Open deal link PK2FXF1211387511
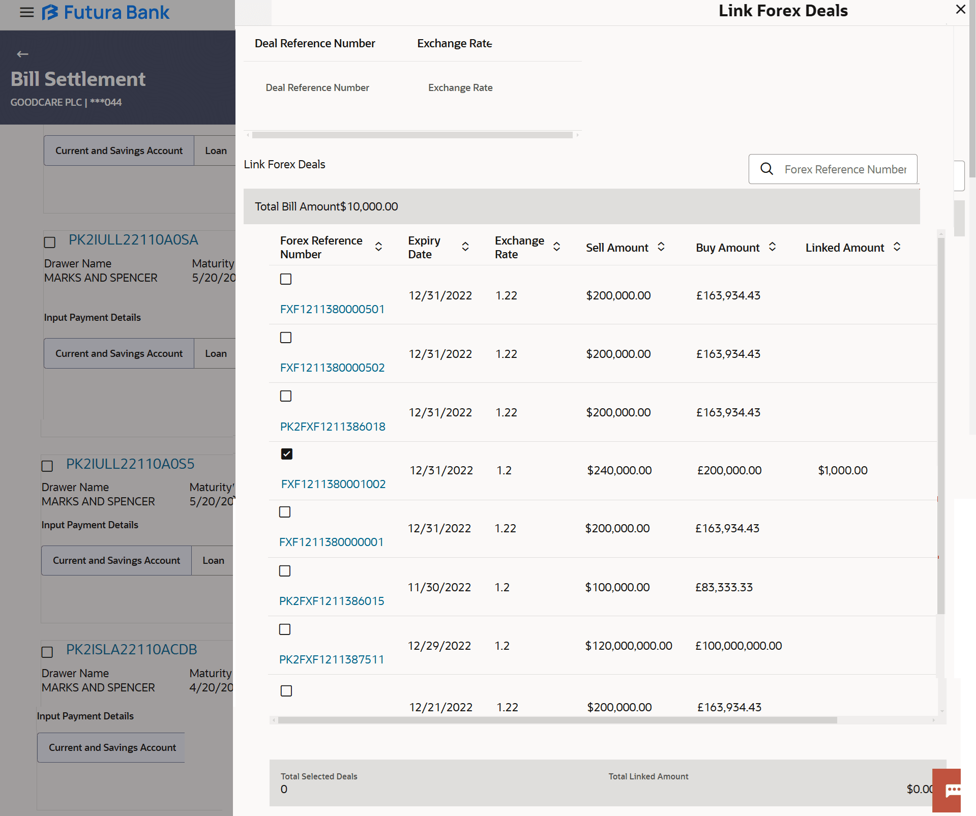The width and height of the screenshot is (976, 816). pos(332,659)
